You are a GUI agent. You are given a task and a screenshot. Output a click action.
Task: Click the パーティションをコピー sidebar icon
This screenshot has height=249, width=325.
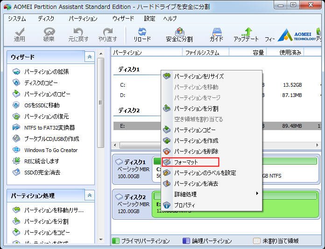pos(16,232)
